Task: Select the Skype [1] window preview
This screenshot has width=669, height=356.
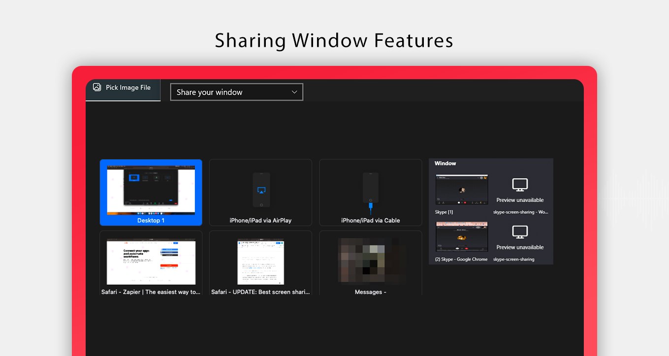Action: click(x=462, y=194)
